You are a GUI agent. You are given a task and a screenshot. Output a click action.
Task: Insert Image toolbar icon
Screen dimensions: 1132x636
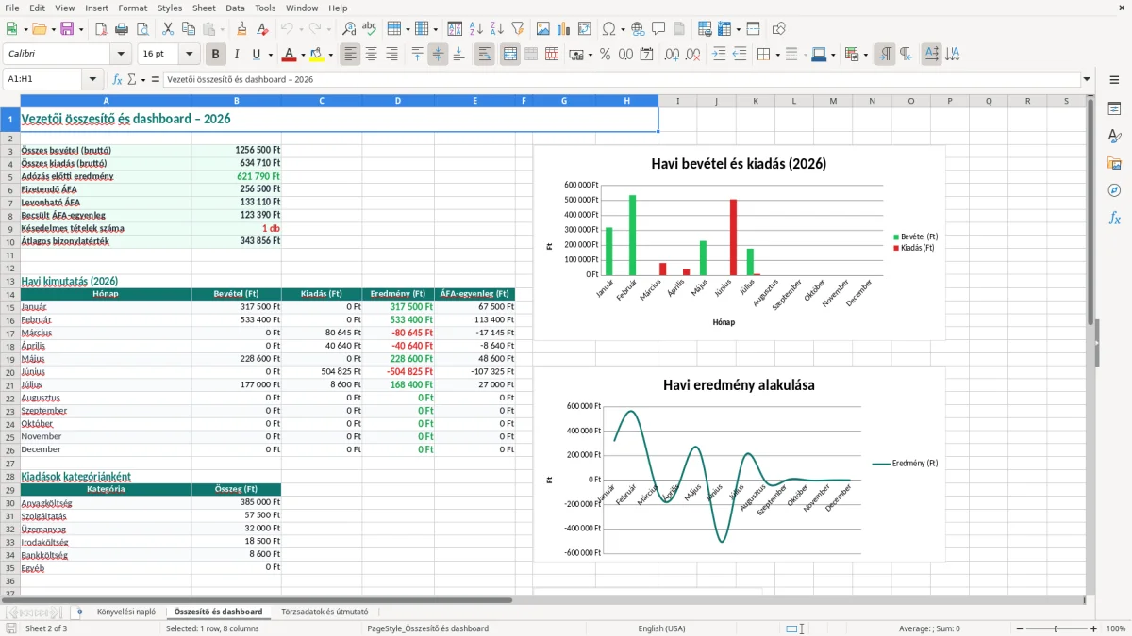pos(544,29)
